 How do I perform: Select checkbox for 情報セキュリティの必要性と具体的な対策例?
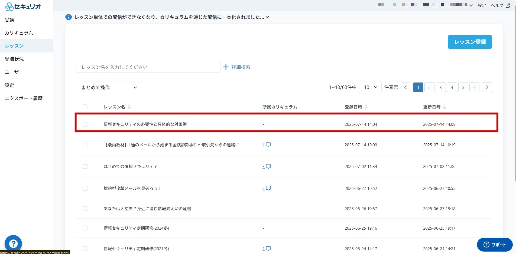pos(85,124)
